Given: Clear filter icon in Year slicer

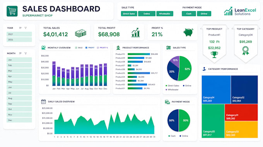Looking at the screenshot, I should pyautogui.click(x=26, y=28).
